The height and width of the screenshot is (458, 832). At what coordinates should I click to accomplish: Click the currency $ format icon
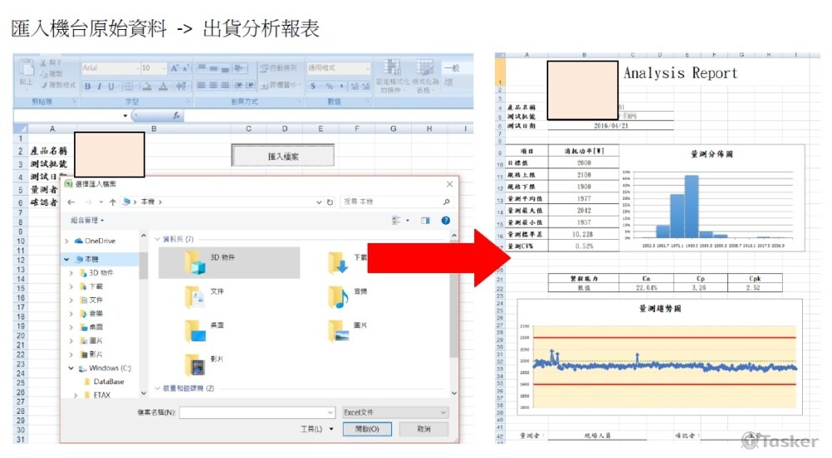(314, 86)
